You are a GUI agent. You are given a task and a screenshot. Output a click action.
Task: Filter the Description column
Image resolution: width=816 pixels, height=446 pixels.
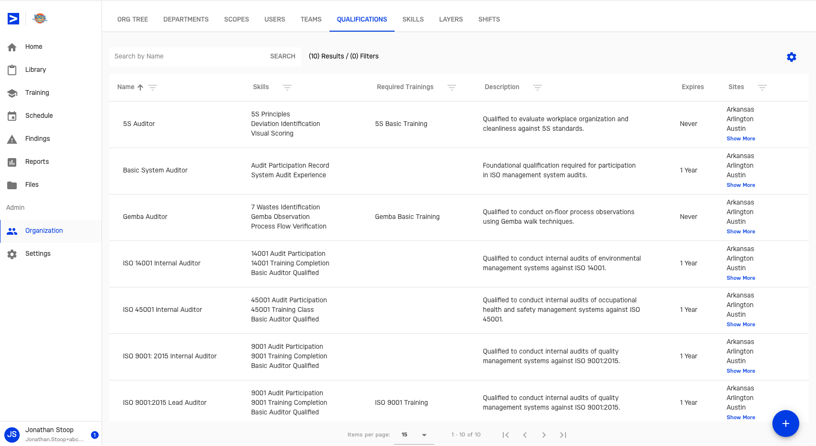coord(537,87)
